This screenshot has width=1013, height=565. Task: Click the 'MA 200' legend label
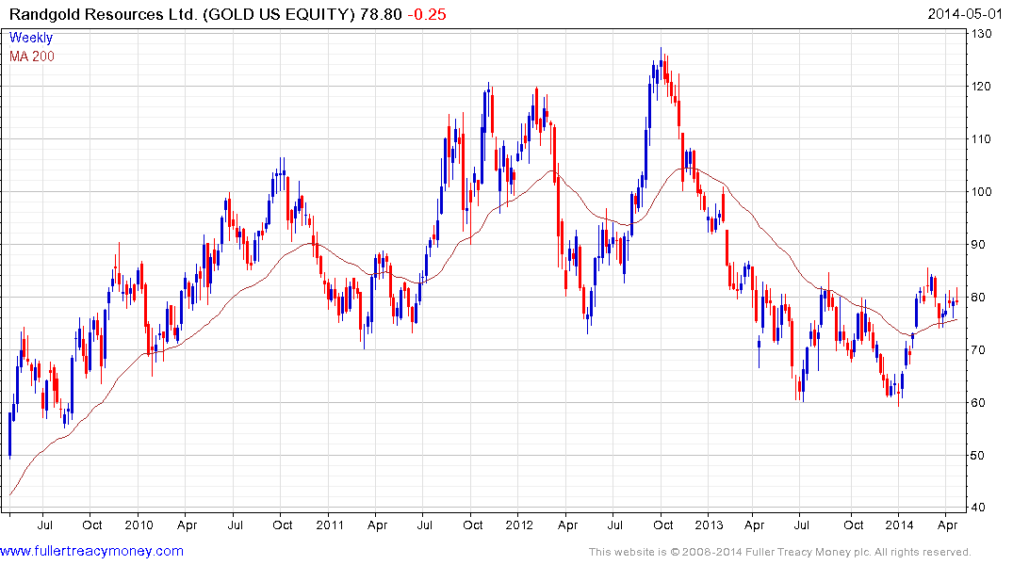click(32, 56)
